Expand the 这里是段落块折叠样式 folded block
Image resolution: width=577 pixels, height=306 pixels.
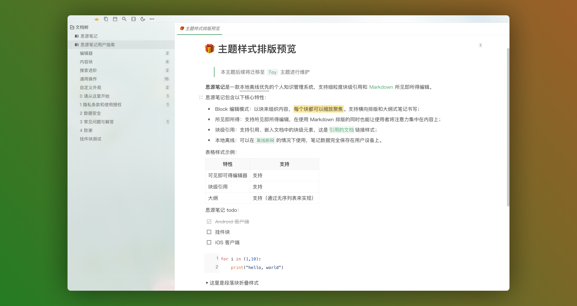click(x=207, y=283)
